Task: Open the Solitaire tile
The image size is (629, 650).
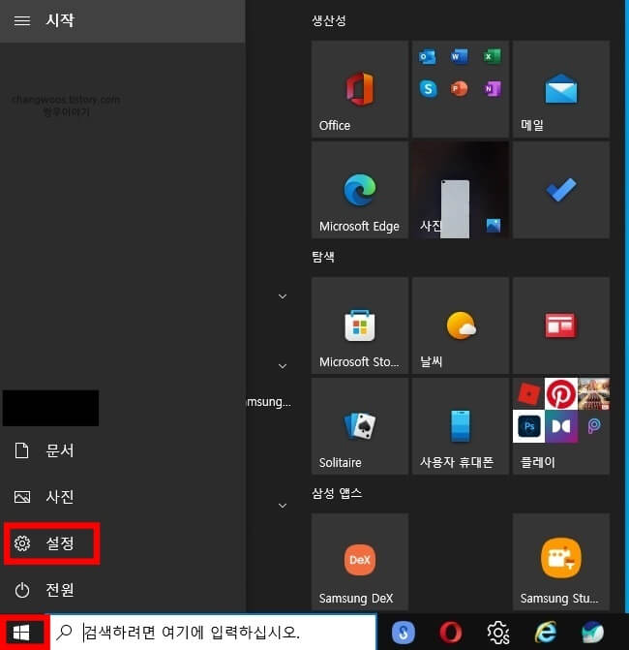Action: (x=359, y=425)
